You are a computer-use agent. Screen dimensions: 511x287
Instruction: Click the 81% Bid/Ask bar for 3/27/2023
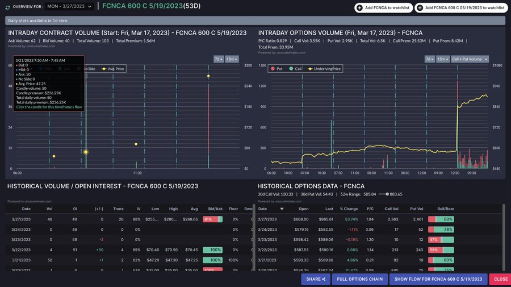(x=212, y=219)
